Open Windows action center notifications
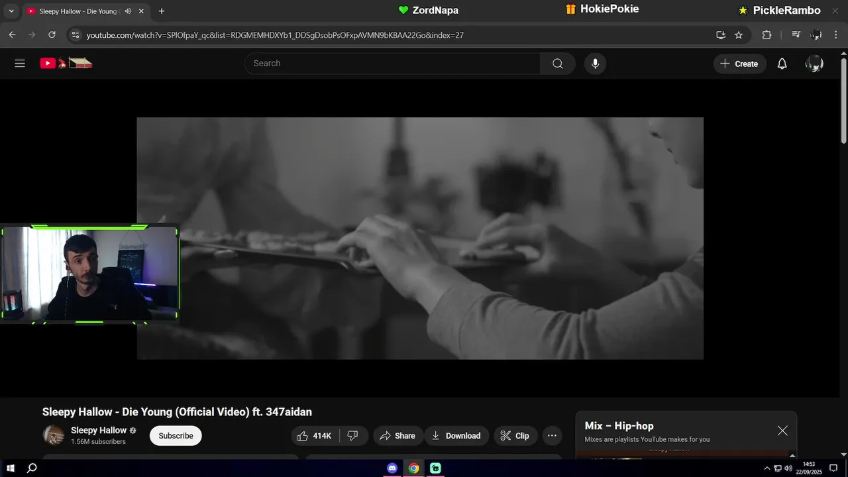 pos(833,468)
